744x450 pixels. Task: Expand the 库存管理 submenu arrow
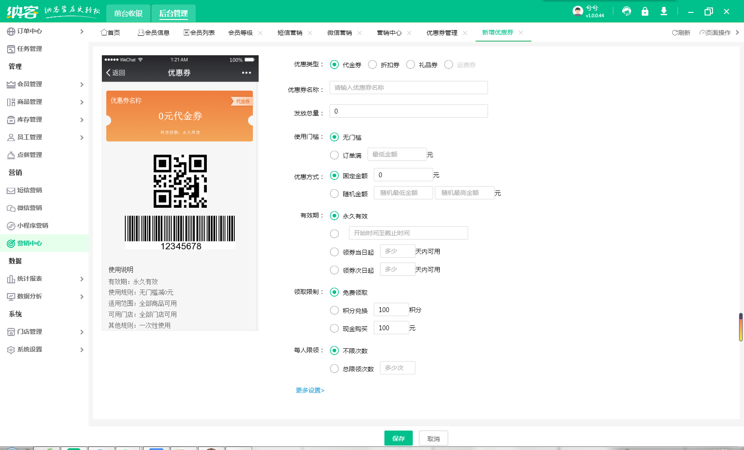point(82,120)
